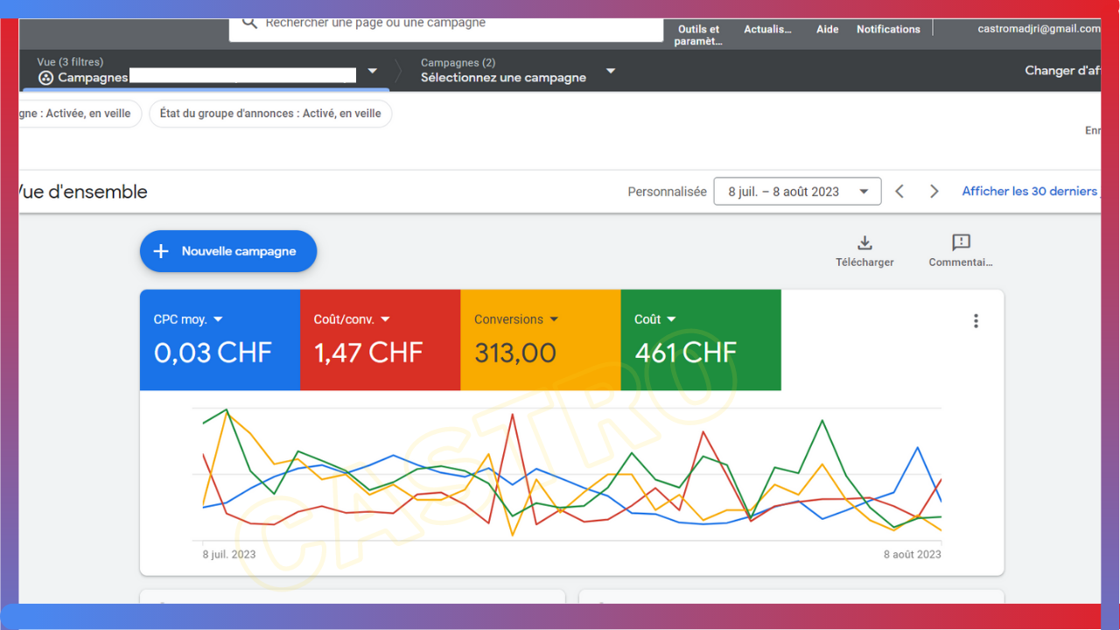This screenshot has width=1120, height=630.
Task: Open the Commentaires feedback icon
Action: tap(961, 243)
